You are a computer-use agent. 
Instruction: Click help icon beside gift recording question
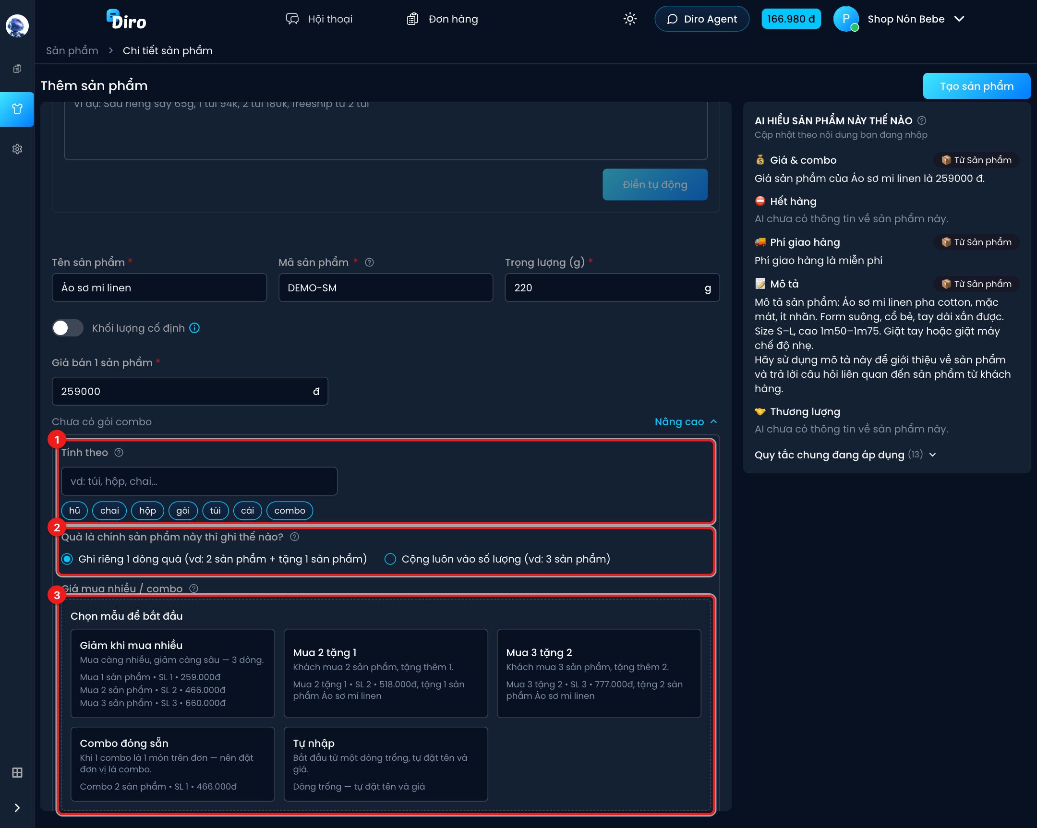click(x=295, y=537)
